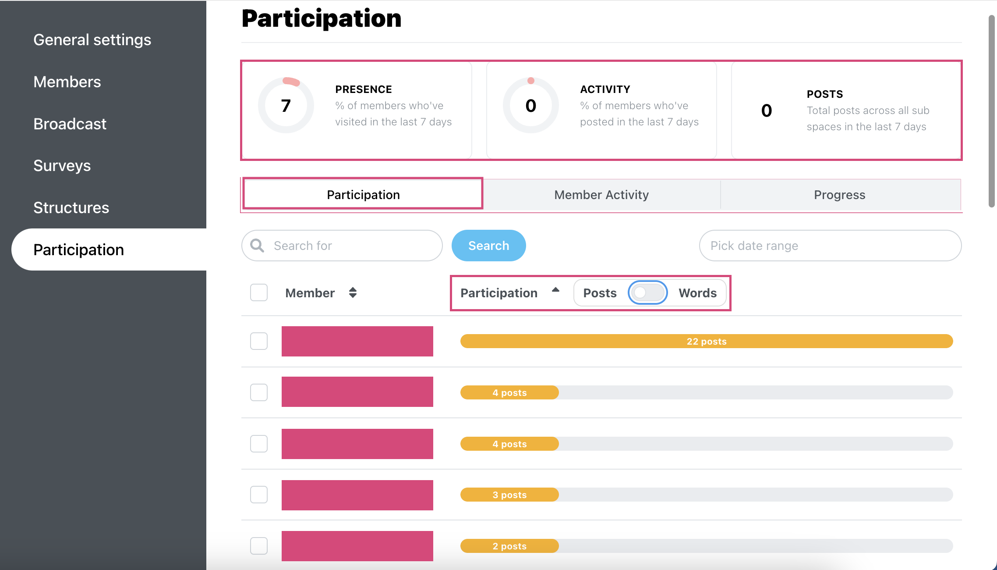Click the Activity percentage ring
This screenshot has width=997, height=570.
coord(530,105)
